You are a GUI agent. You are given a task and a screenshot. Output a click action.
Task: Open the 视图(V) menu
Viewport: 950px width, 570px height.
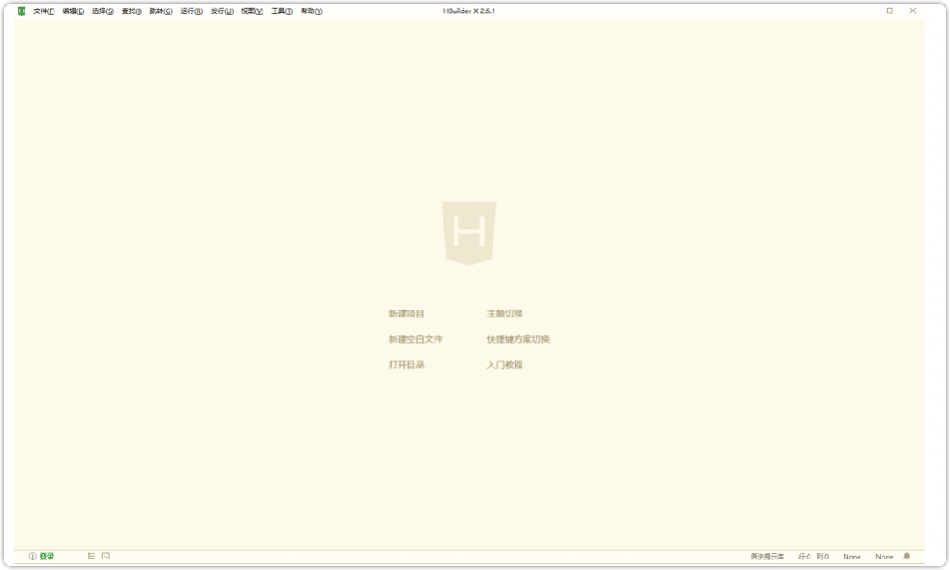[250, 11]
